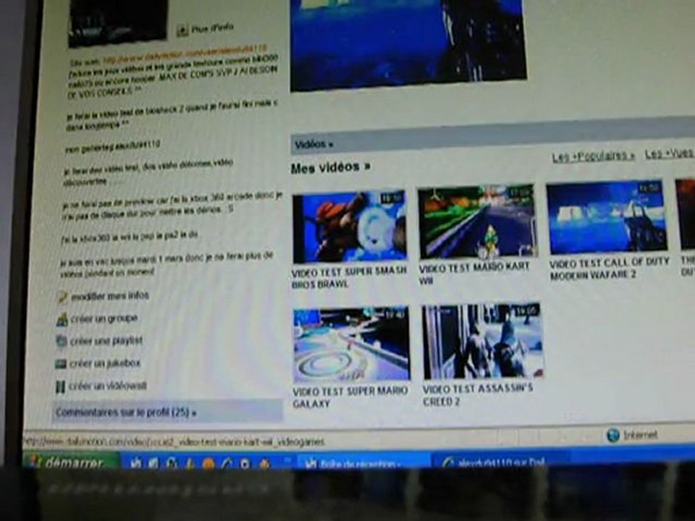Click the 'VIDEO TEST ASSASSIN'S CREED 2' title link

coord(477,395)
